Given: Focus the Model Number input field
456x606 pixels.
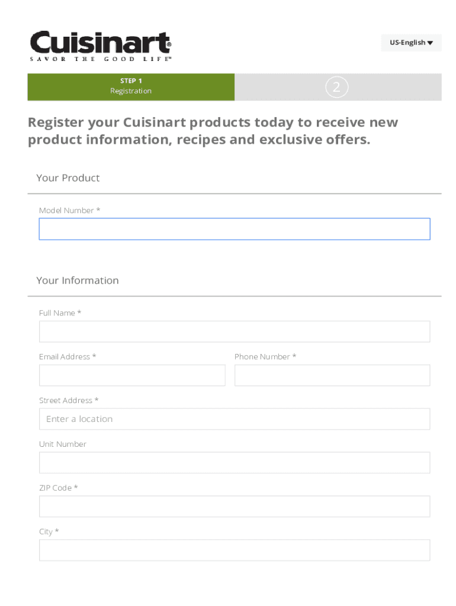Looking at the screenshot, I should pos(234,229).
